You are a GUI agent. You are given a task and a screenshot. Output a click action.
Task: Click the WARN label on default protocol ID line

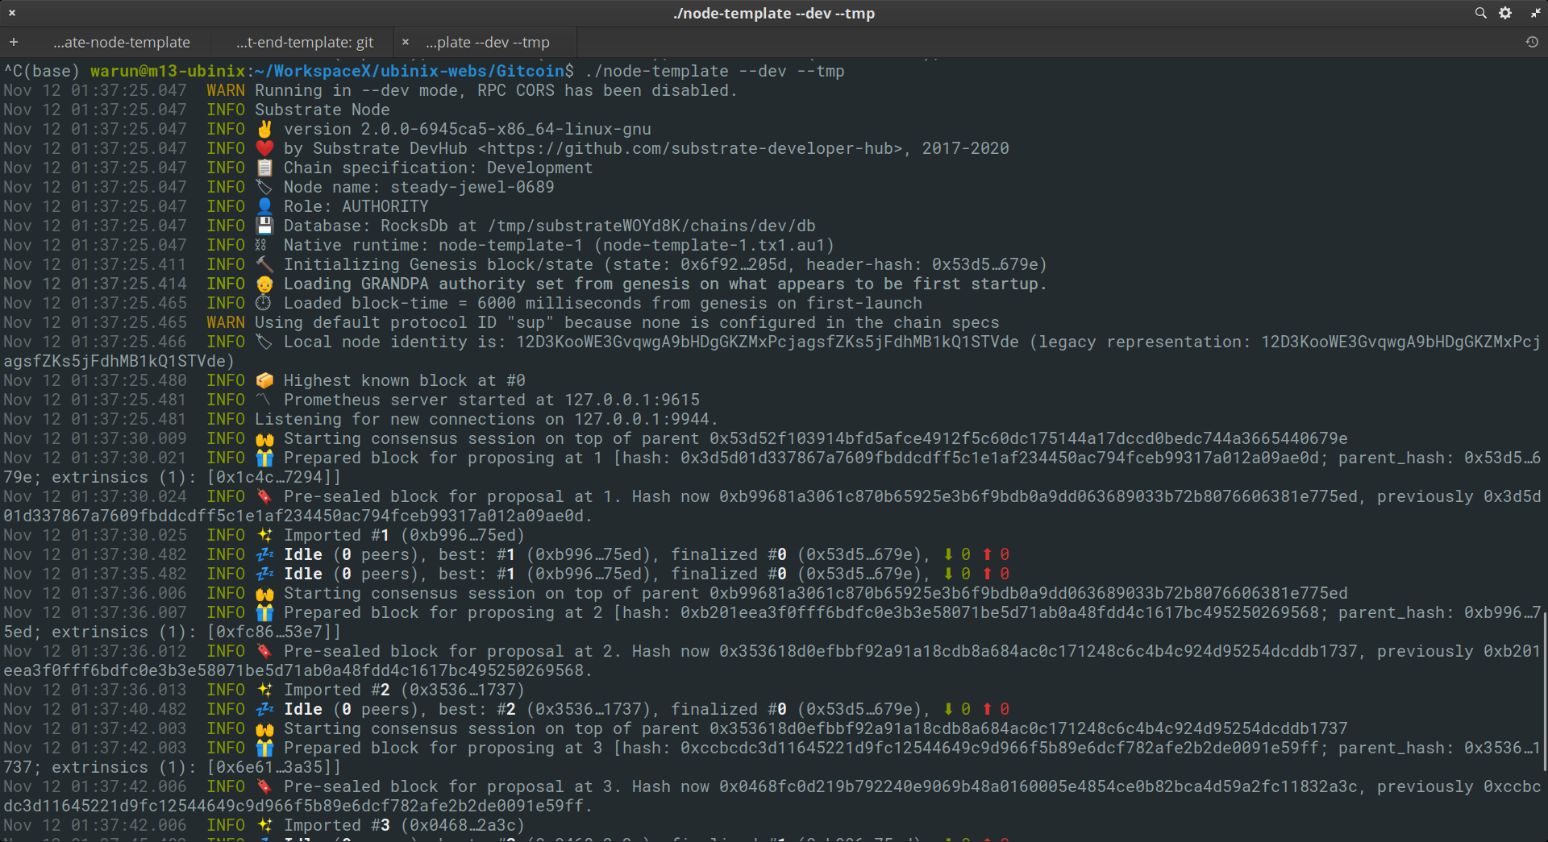pos(226,322)
